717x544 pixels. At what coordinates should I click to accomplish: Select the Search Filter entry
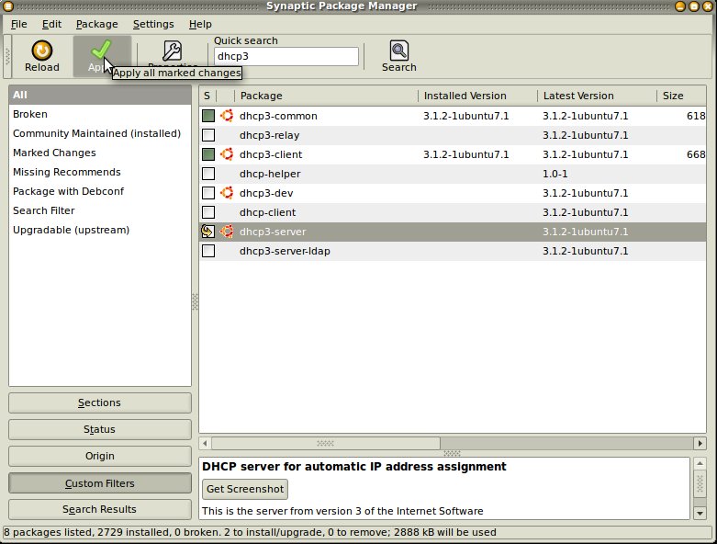[x=100, y=210]
